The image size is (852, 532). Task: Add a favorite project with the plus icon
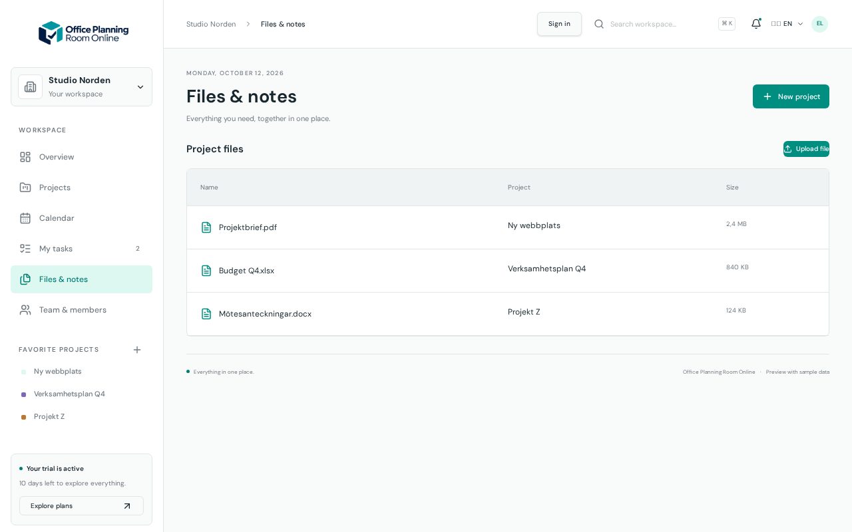137,350
